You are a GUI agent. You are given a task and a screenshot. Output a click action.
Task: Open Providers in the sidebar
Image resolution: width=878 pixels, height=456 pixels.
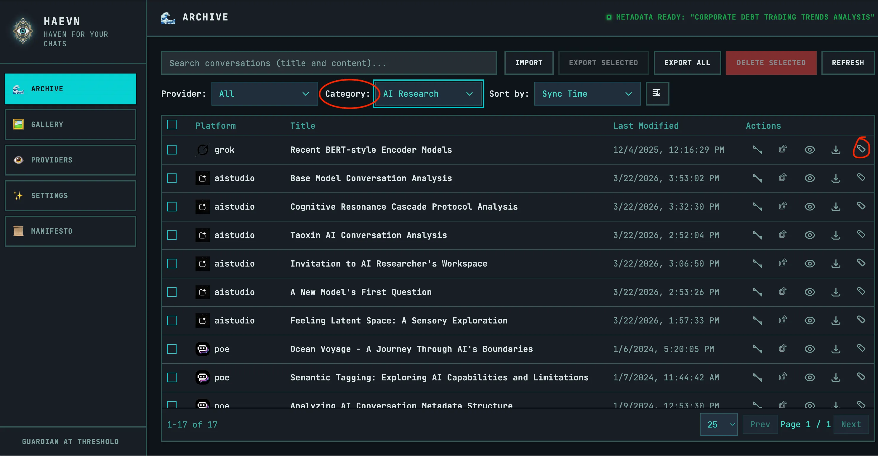pyautogui.click(x=71, y=160)
